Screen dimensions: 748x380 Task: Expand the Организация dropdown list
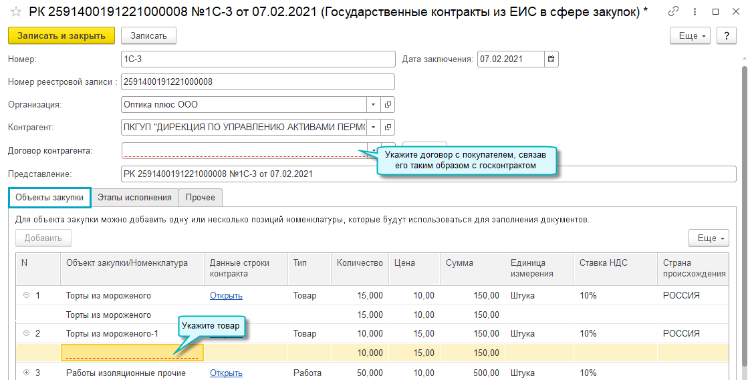[374, 104]
